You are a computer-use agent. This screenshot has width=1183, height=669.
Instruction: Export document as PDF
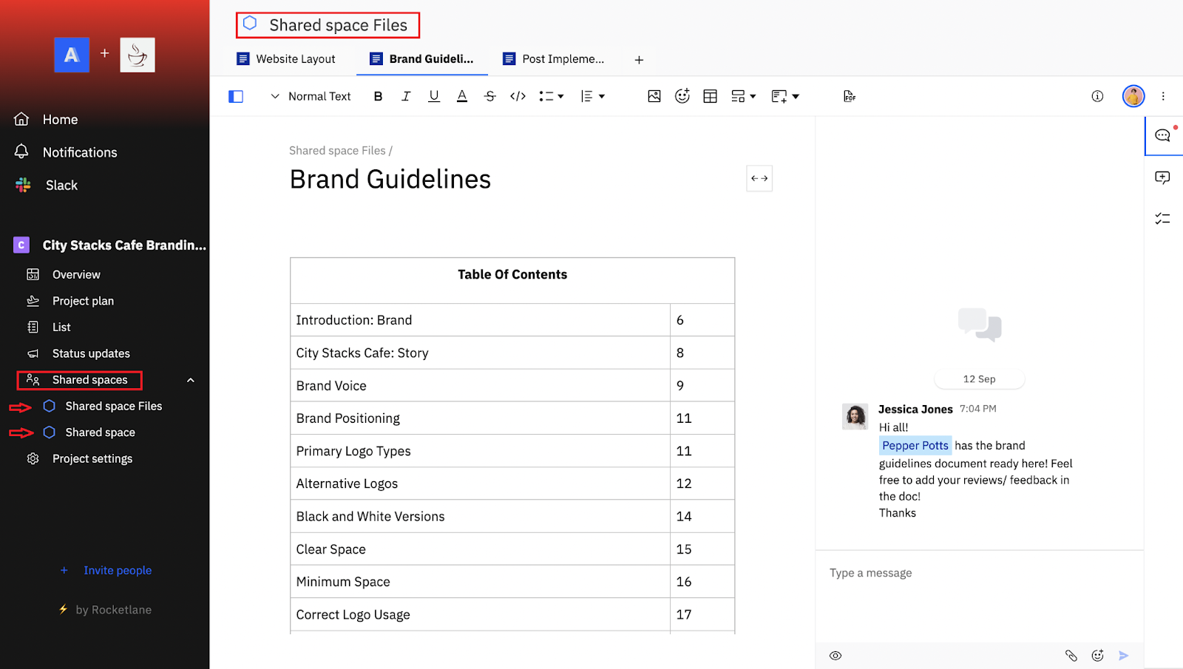[x=850, y=96]
